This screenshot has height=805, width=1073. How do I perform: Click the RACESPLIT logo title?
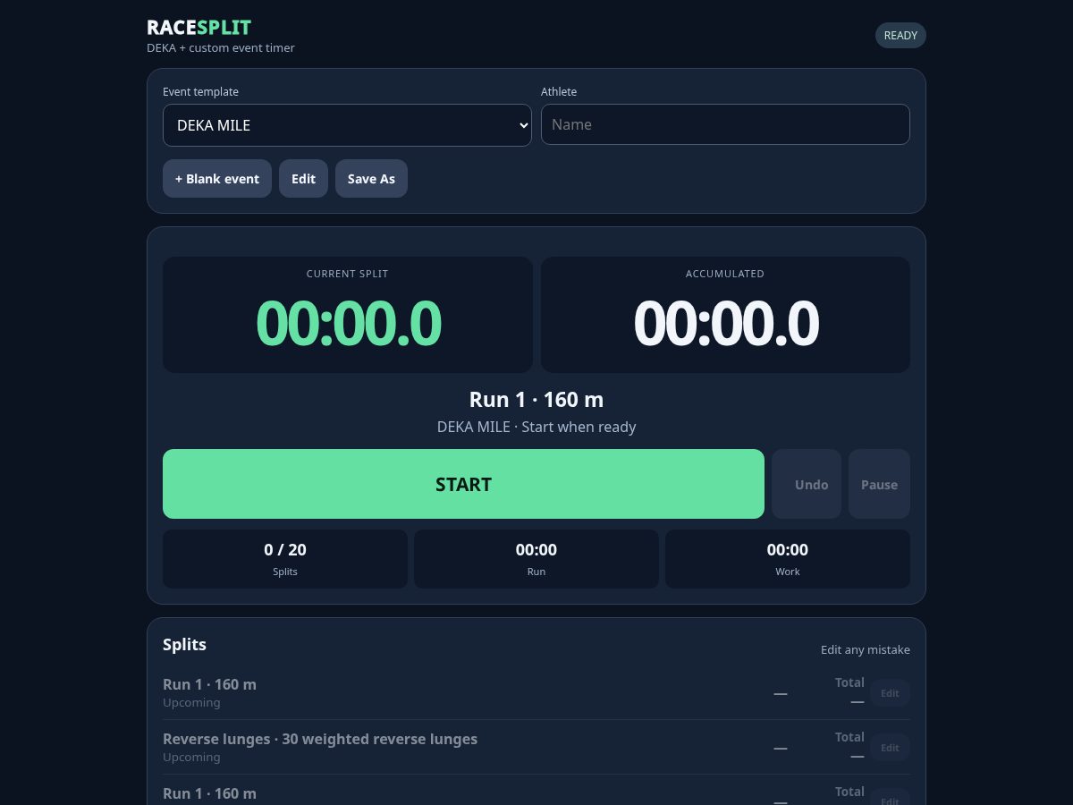199,28
